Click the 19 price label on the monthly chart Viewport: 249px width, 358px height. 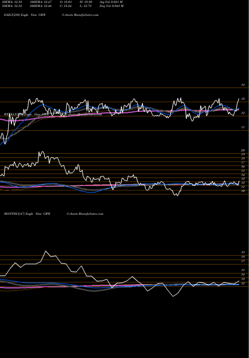(x=243, y=253)
